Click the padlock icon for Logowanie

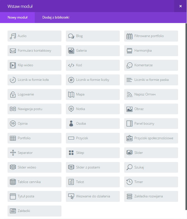click(x=13, y=95)
